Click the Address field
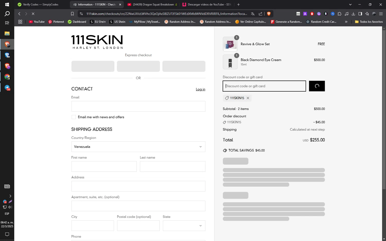 pos(138,186)
